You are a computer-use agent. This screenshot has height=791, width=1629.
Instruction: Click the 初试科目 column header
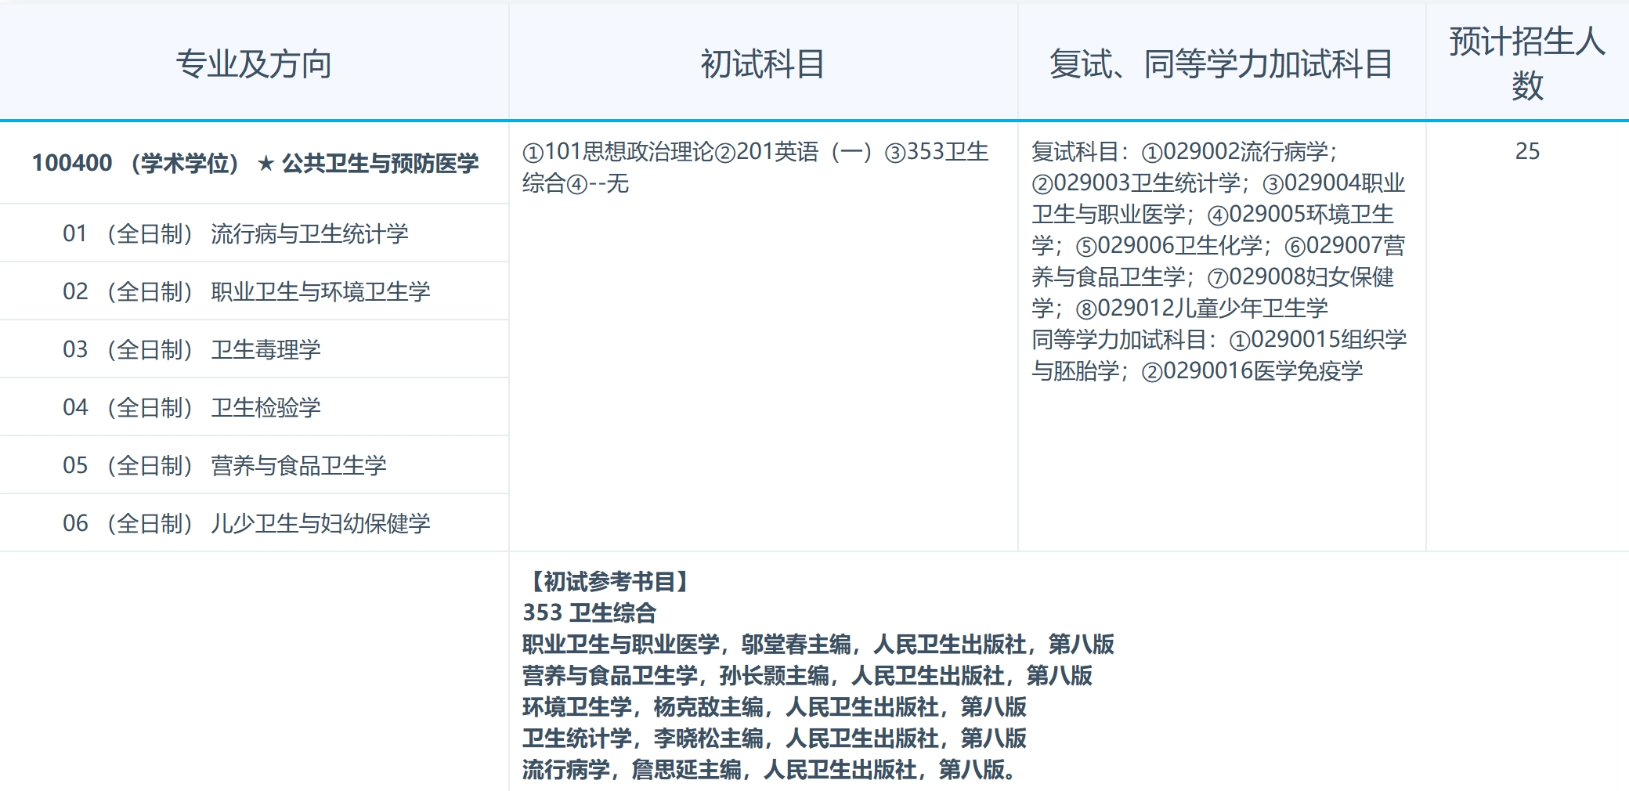click(x=764, y=63)
